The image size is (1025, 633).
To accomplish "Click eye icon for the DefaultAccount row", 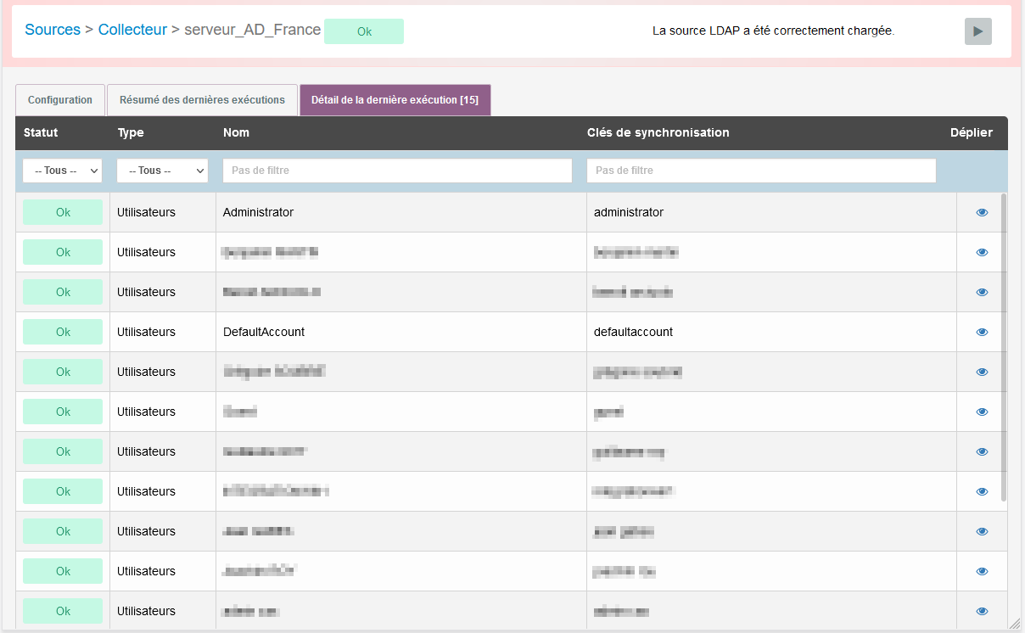I will coord(982,333).
